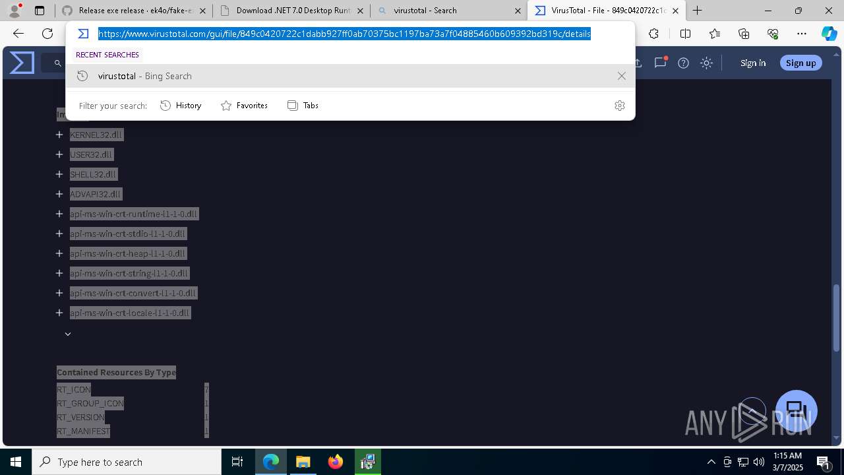The height and width of the screenshot is (475, 844).
Task: Switch to the Download .NET 7.0 Desktop Runtime tab
Action: click(291, 11)
